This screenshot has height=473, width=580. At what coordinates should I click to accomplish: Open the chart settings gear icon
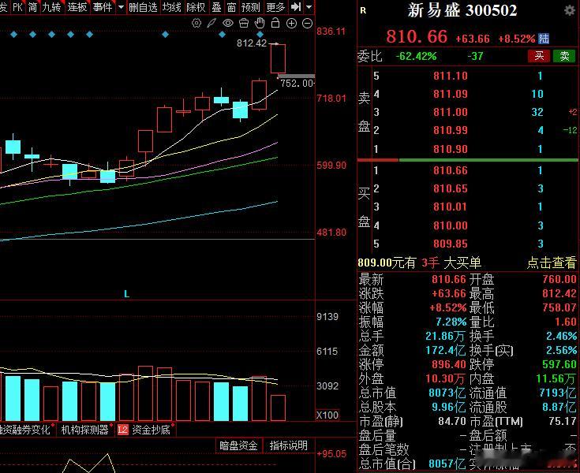pos(196,24)
